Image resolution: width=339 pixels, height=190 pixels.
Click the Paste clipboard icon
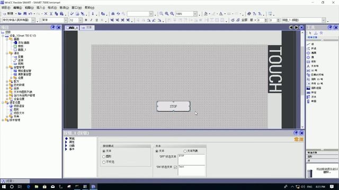61,14
